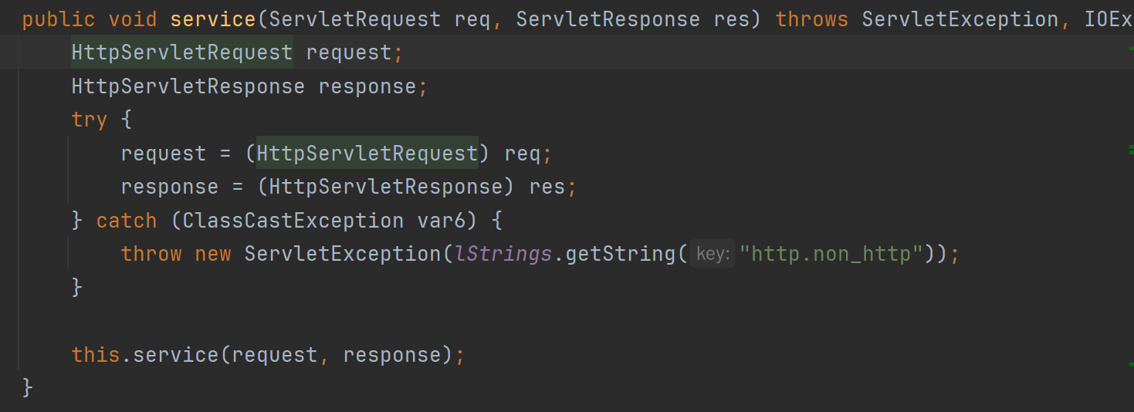Click the throws keyword in the signature
The width and height of the screenshot is (1134, 412).
coord(812,19)
